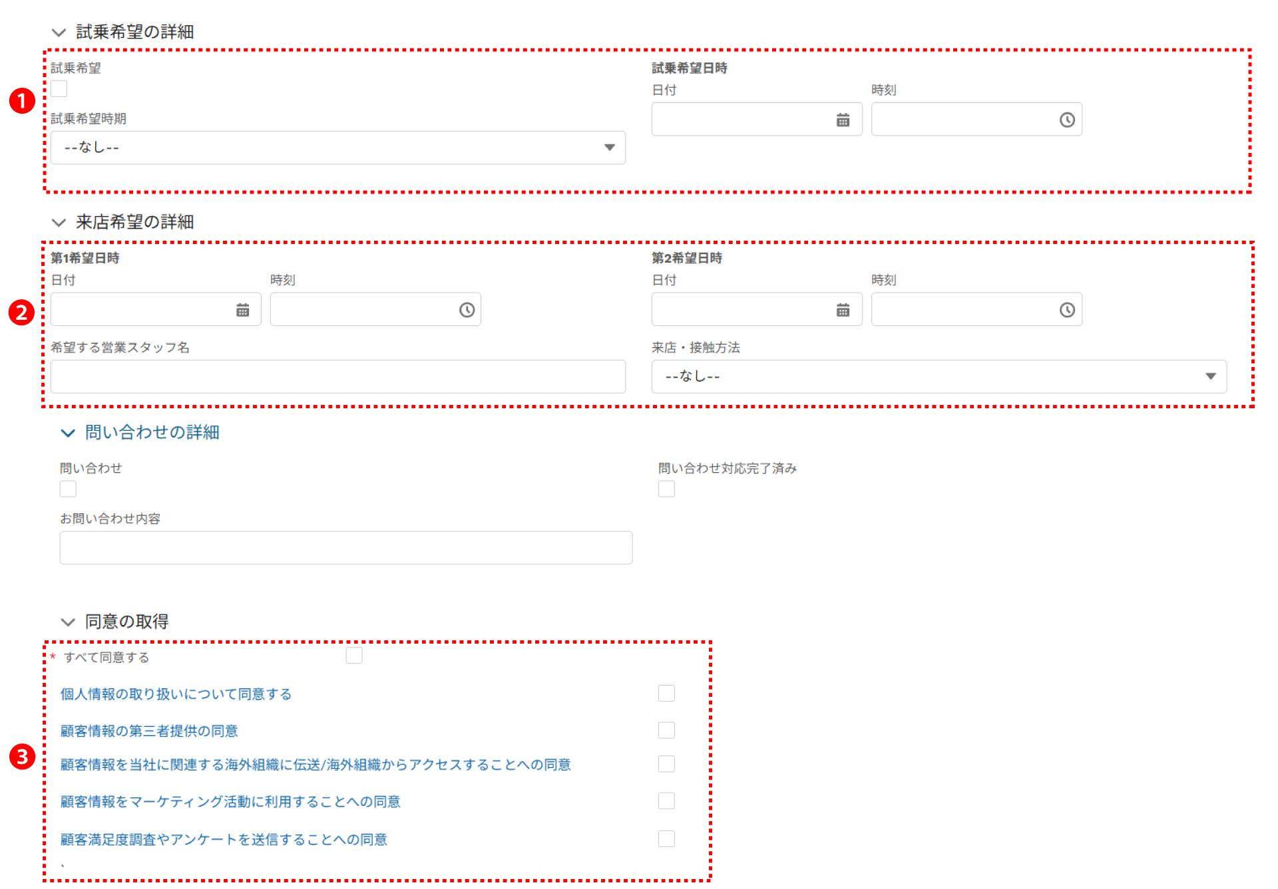
Task: Open the 来店・接触方法 dropdown
Action: point(939,377)
